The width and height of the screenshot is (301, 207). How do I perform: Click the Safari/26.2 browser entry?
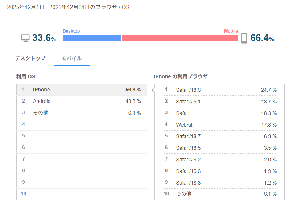tap(219, 160)
